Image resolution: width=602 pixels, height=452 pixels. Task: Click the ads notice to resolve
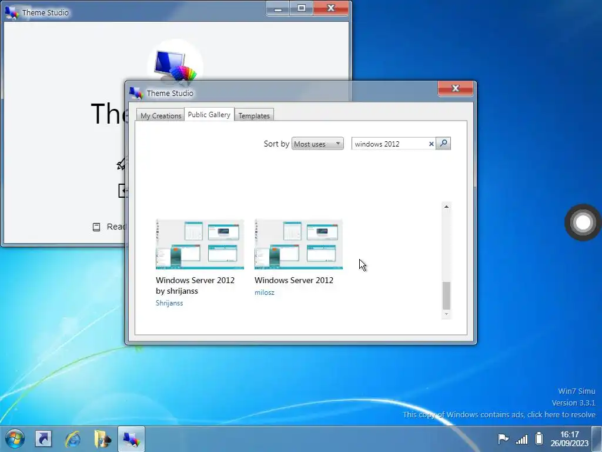[499, 414]
